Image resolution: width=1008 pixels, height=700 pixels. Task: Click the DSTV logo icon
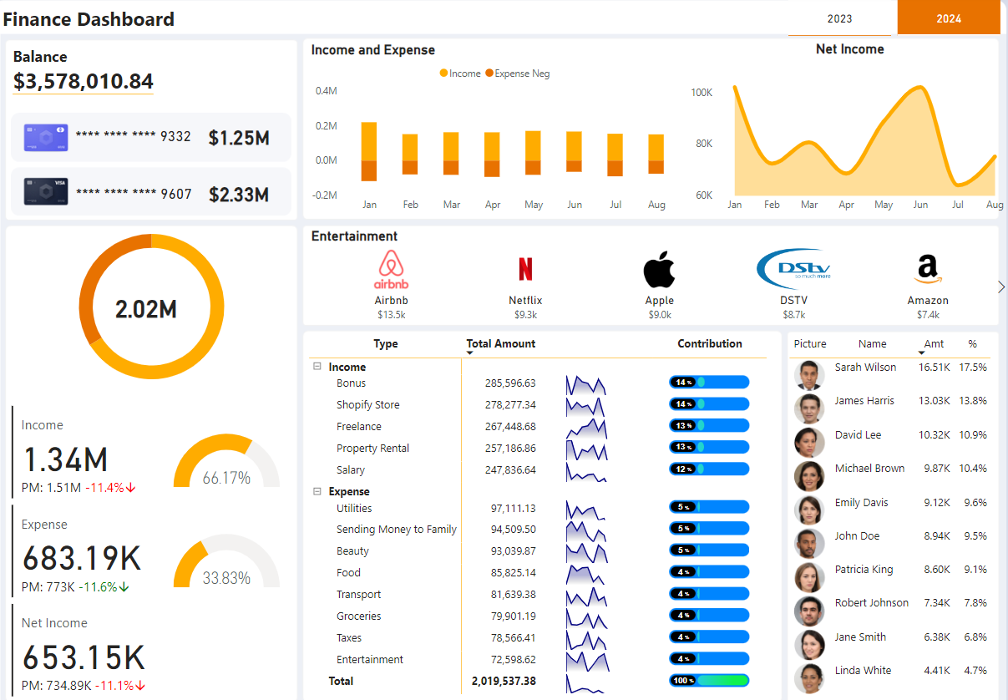point(793,269)
